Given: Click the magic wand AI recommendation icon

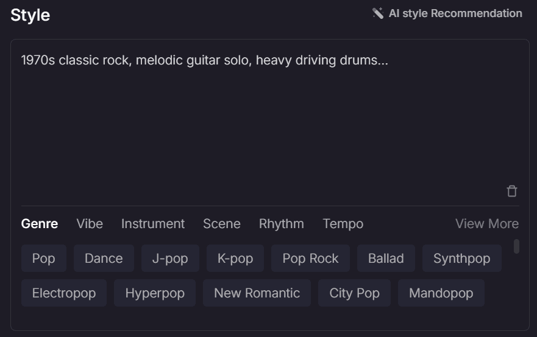Looking at the screenshot, I should coord(378,13).
